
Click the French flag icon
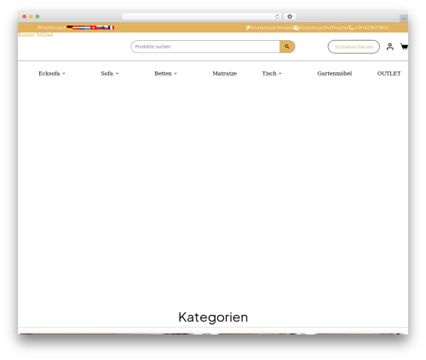click(111, 27)
